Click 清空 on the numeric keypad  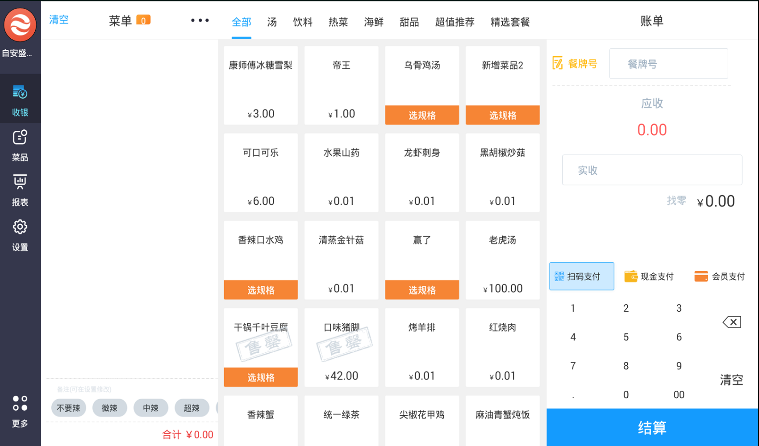(731, 380)
